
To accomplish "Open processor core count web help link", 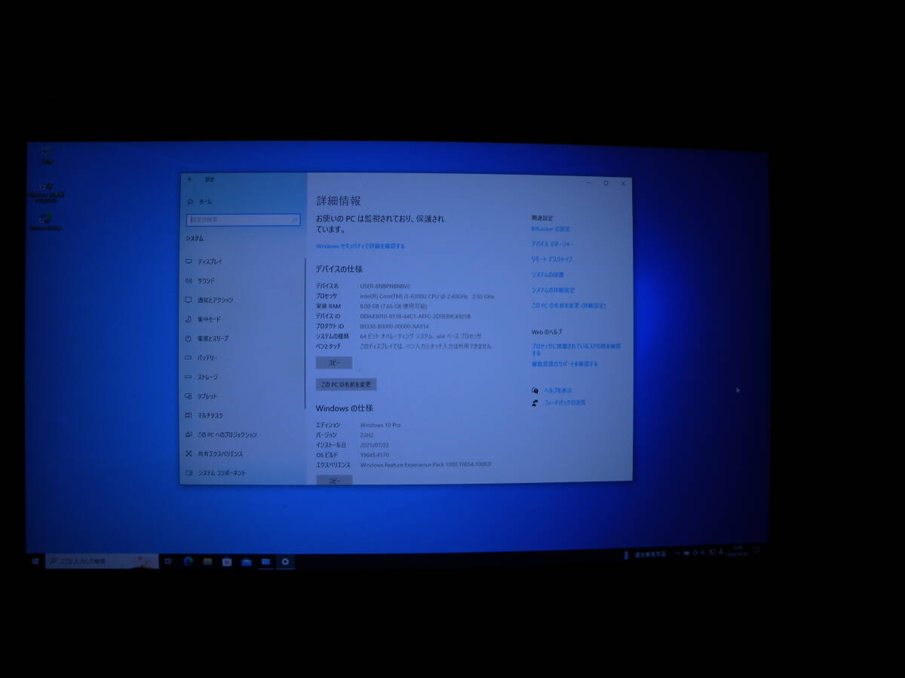I will click(x=576, y=349).
